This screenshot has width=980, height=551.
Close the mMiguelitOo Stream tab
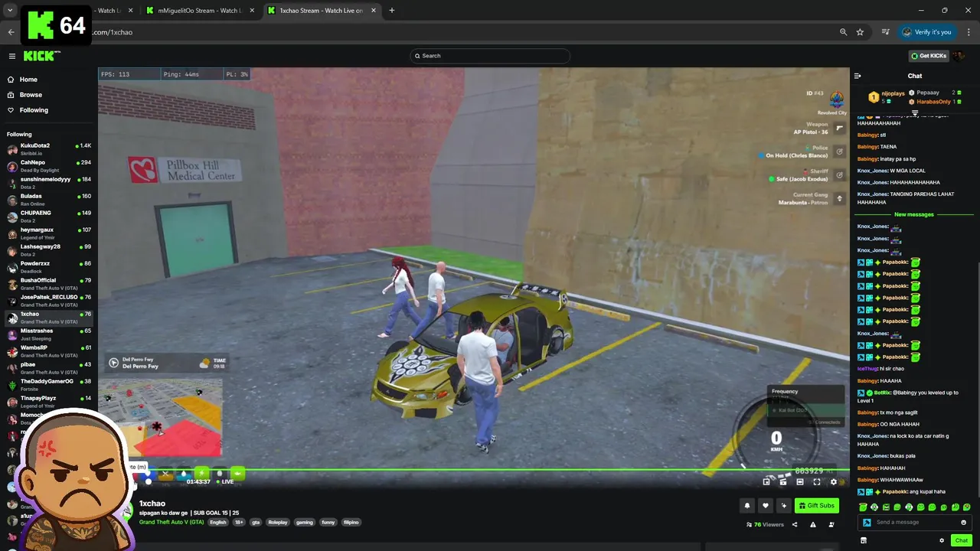point(252,11)
